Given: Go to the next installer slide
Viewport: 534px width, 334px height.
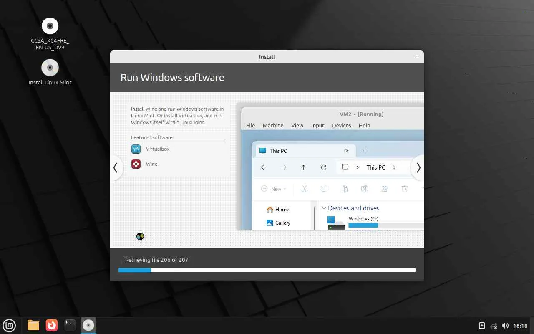Looking at the screenshot, I should coord(418,168).
